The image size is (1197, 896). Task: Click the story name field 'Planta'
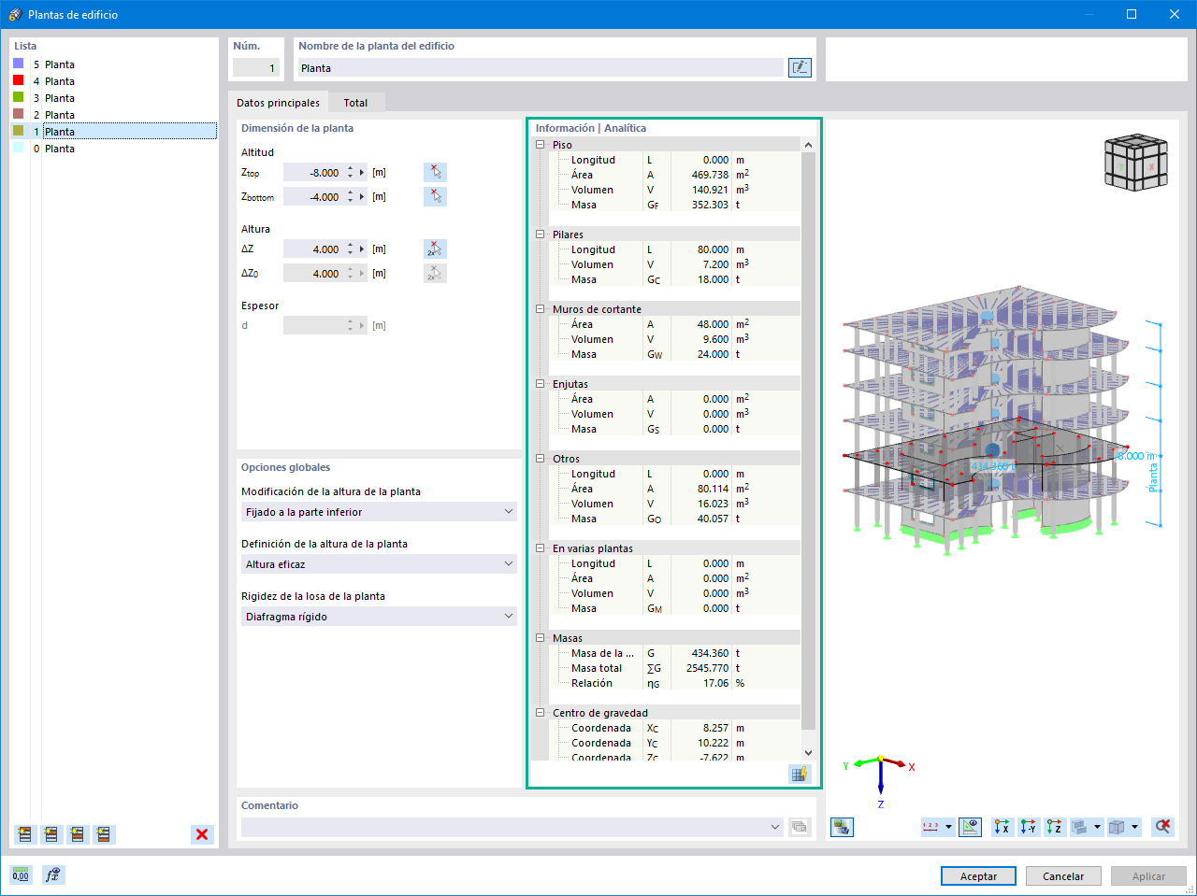(541, 68)
